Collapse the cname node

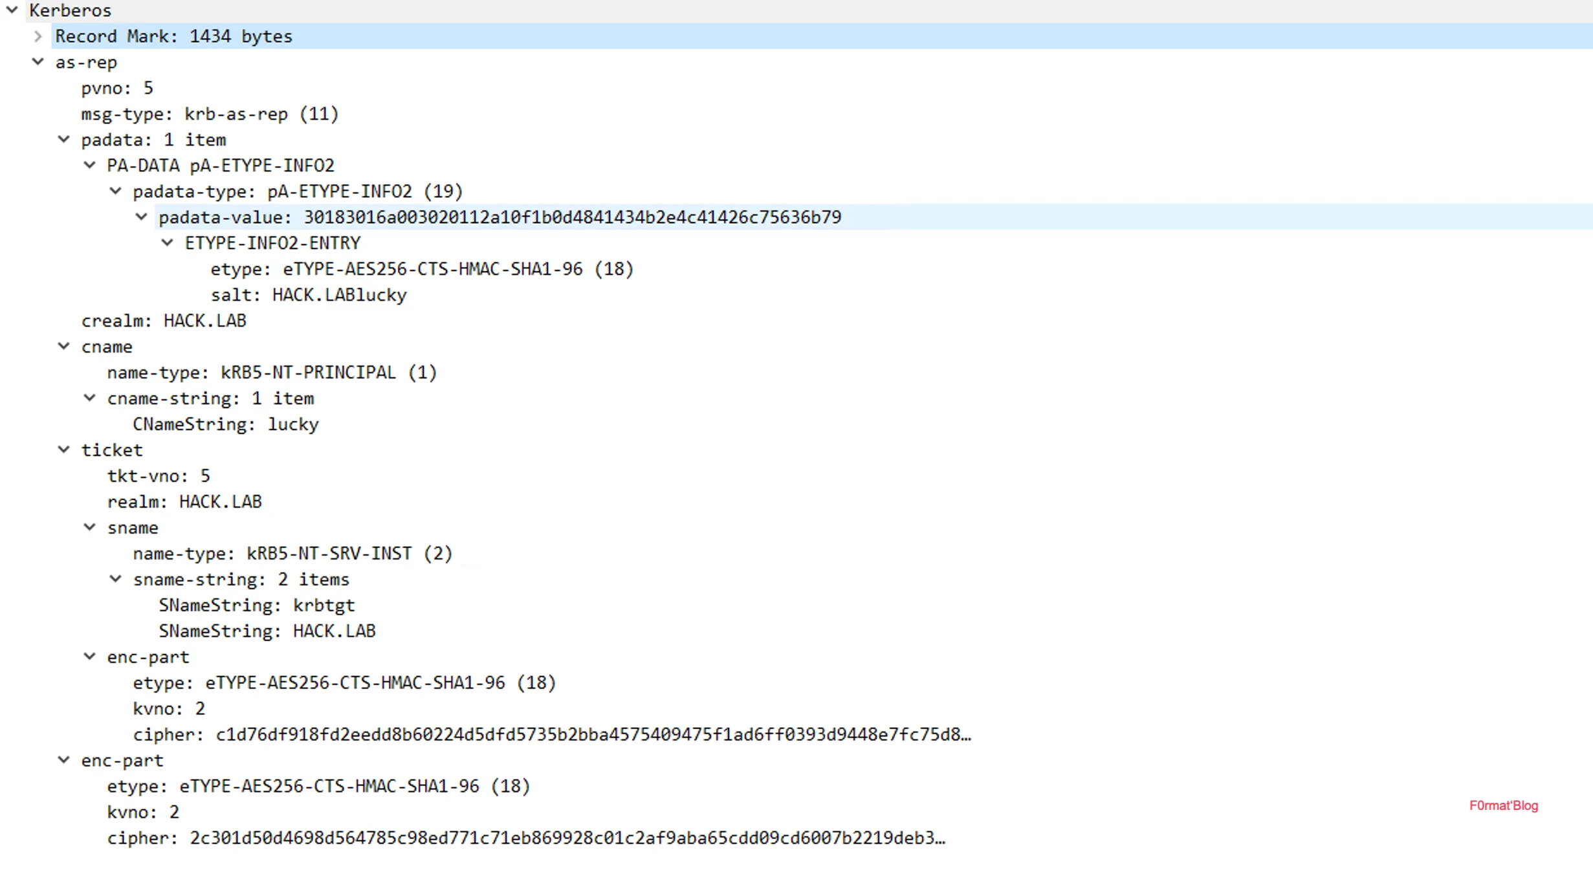click(x=64, y=346)
